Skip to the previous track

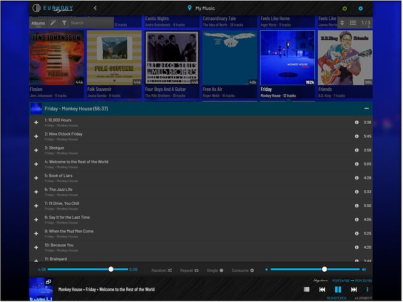pyautogui.click(x=322, y=290)
